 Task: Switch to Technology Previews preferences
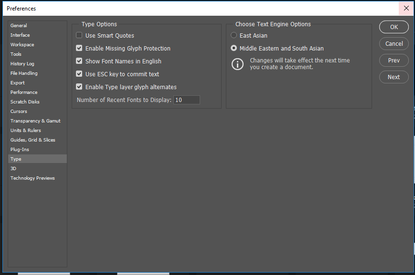point(37,178)
